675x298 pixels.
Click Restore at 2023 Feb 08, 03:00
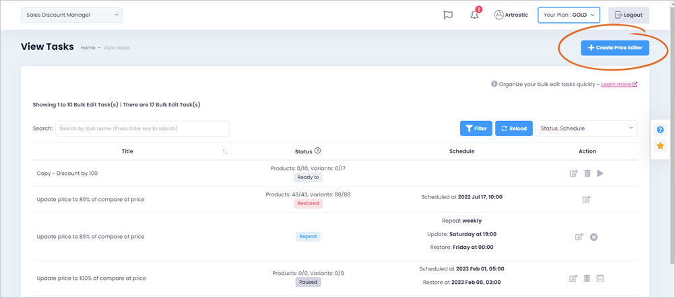[x=462, y=282]
